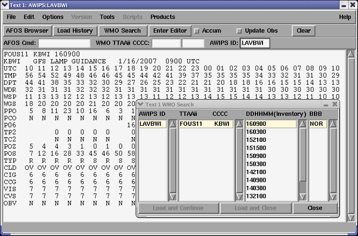Click up arrow of main text scrollbar
The image size is (358, 236).
pos(351,54)
